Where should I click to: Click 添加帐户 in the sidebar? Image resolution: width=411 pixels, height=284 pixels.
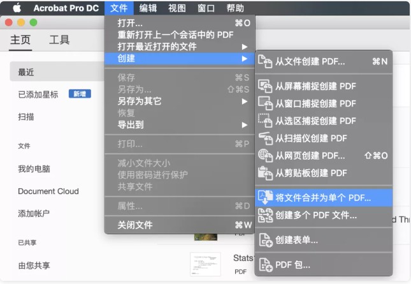tap(34, 213)
